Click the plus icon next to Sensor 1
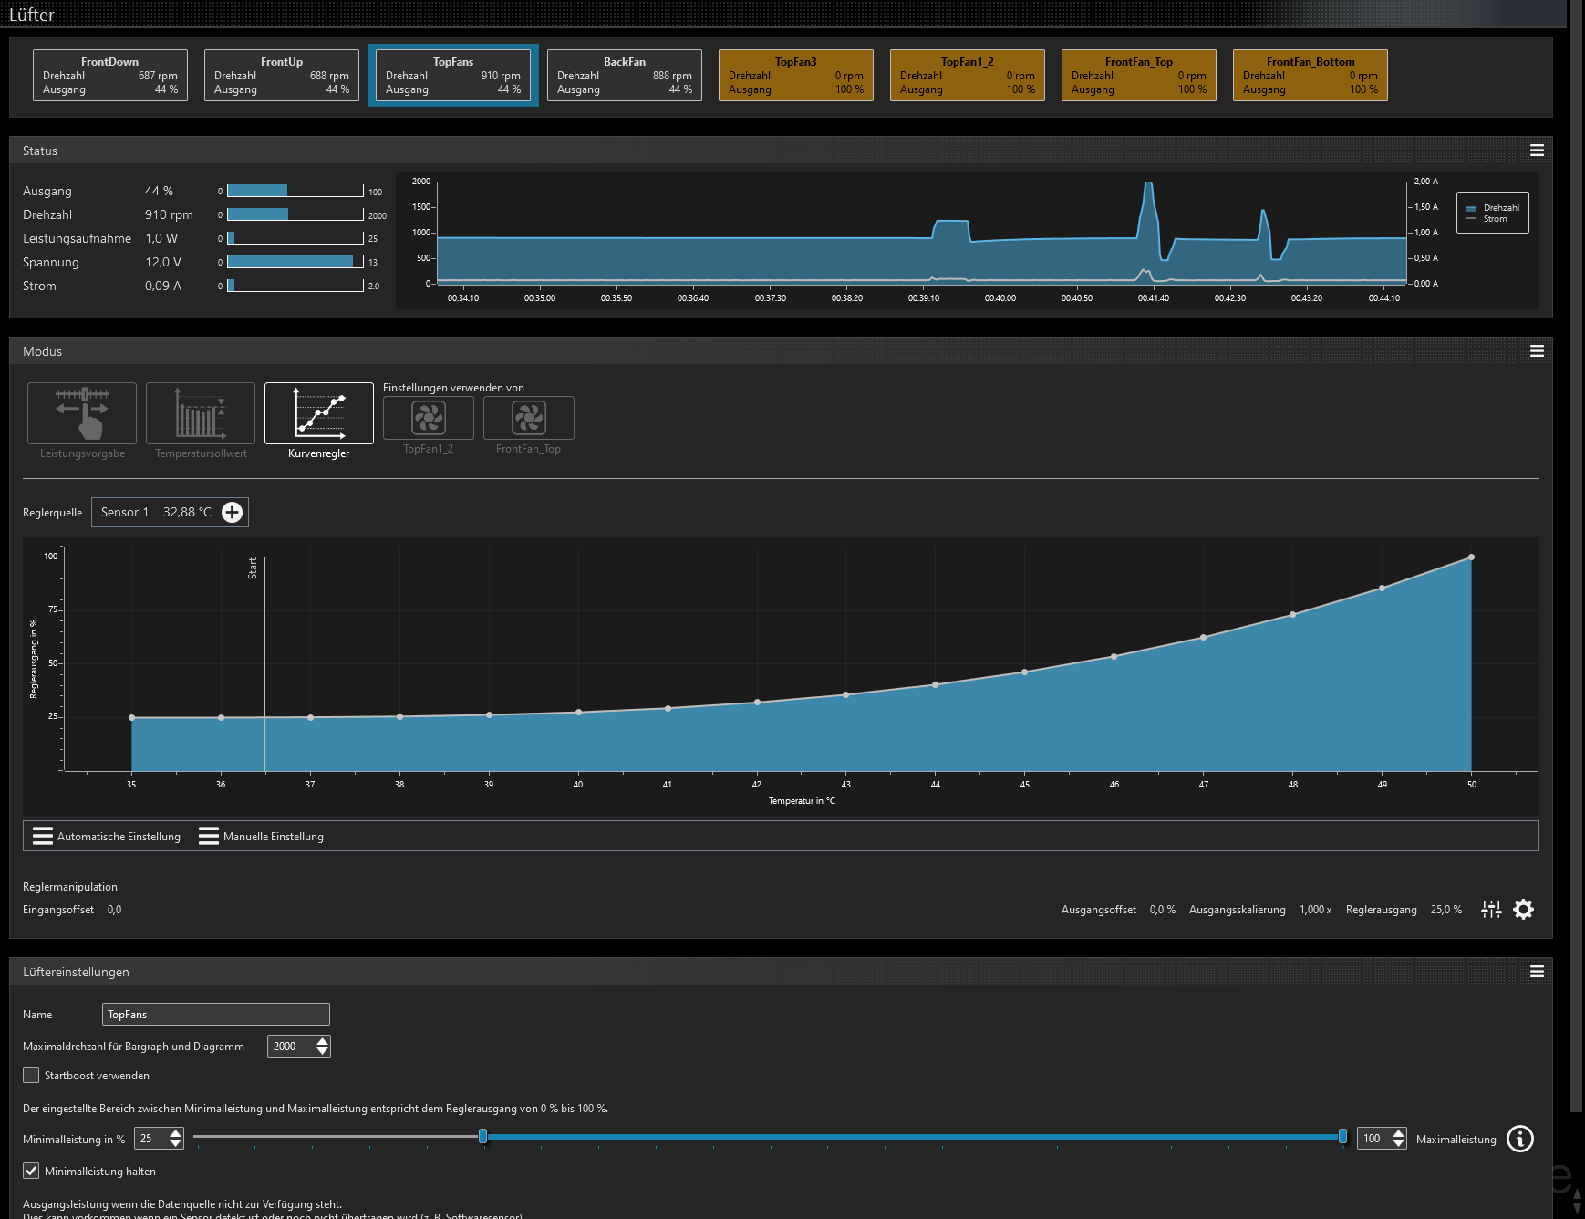The image size is (1585, 1219). point(233,513)
